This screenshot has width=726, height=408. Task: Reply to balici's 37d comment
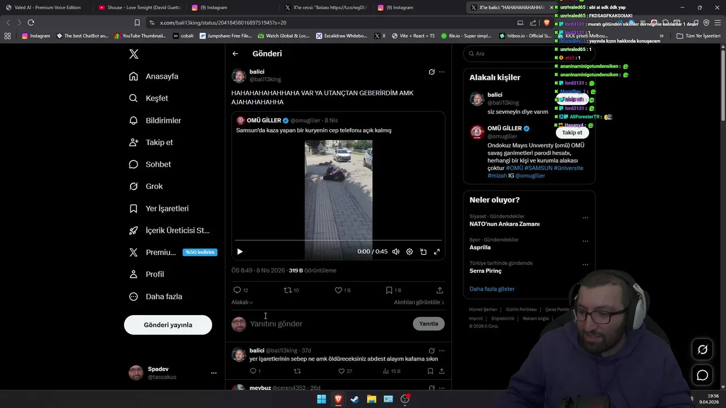(x=255, y=371)
